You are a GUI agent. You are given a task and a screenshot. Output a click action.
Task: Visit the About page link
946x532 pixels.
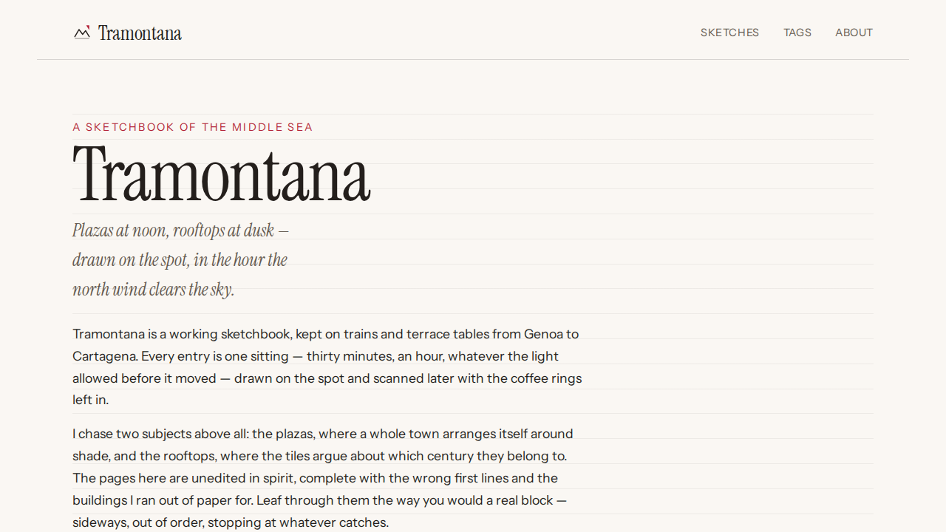[854, 33]
